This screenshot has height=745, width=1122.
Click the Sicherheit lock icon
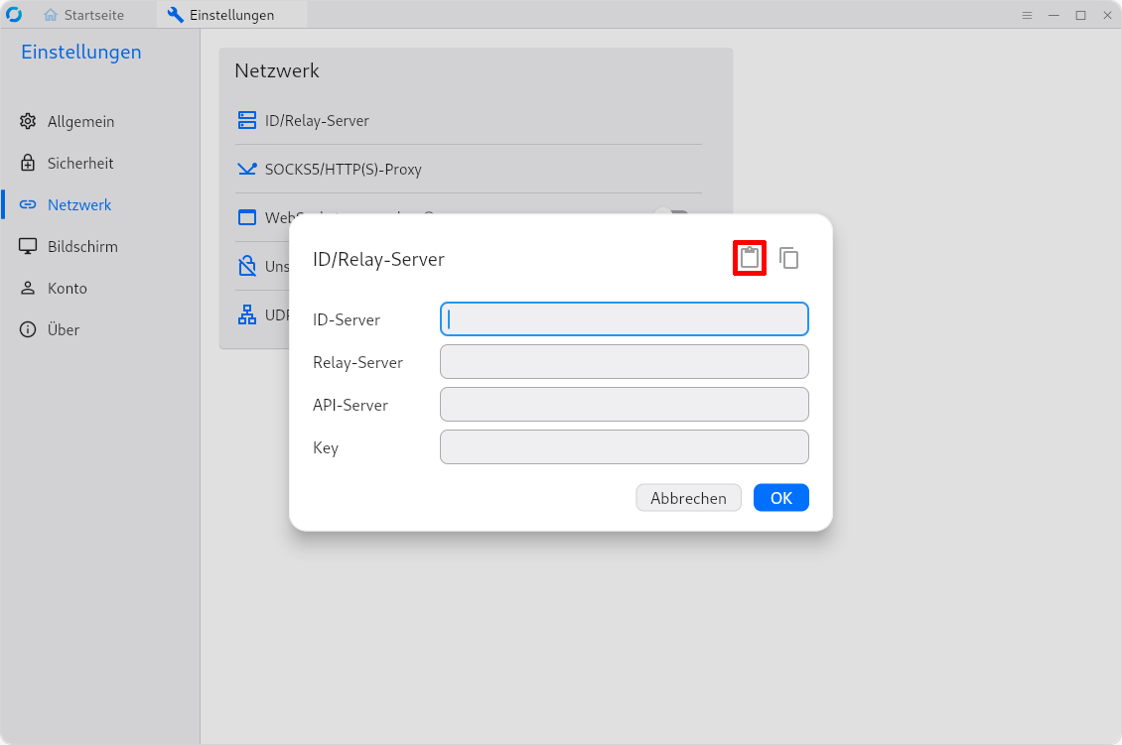28,164
